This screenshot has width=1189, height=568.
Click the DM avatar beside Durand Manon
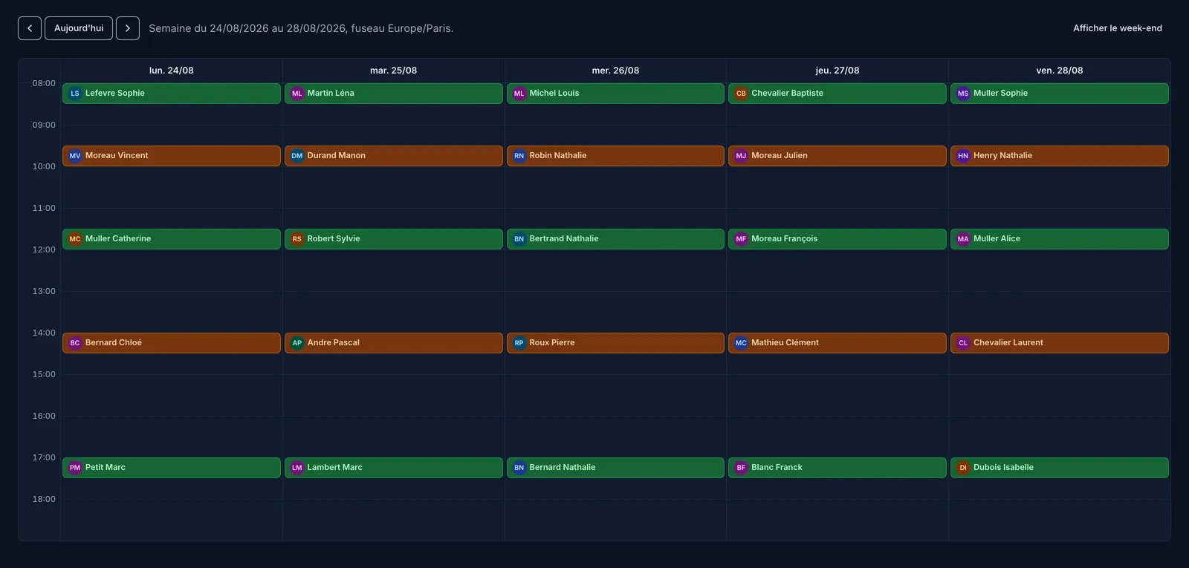tap(297, 156)
